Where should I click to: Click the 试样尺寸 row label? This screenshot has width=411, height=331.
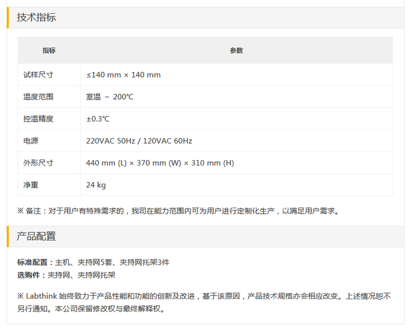point(38,75)
